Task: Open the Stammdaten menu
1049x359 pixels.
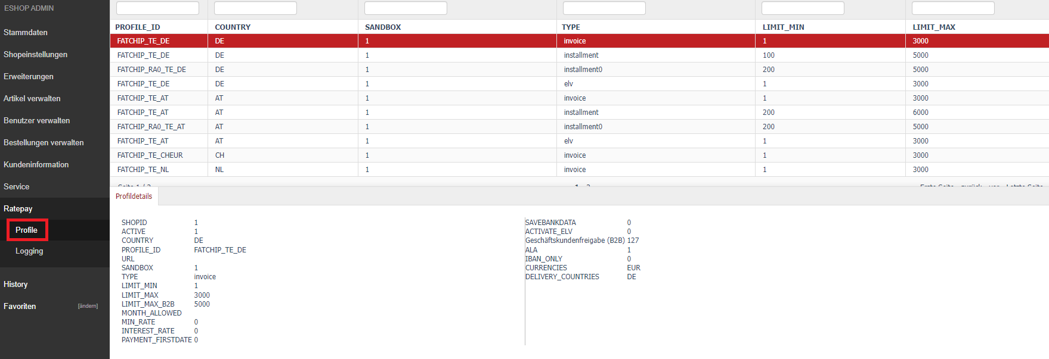Action: coord(26,33)
